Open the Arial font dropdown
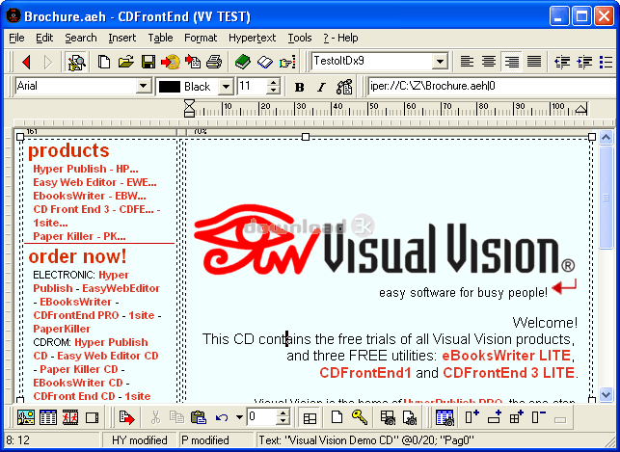 click(143, 86)
